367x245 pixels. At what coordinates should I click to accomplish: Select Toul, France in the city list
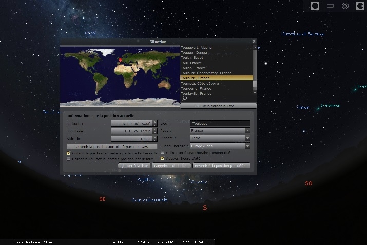(217, 63)
